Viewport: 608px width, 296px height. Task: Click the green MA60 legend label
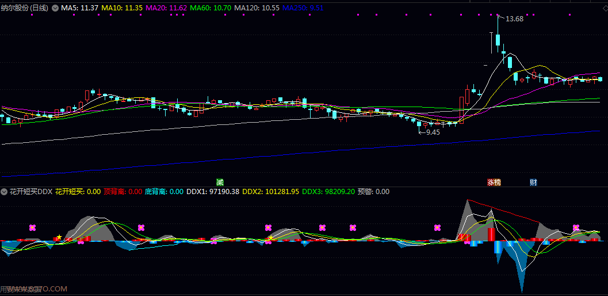pyautogui.click(x=211, y=8)
